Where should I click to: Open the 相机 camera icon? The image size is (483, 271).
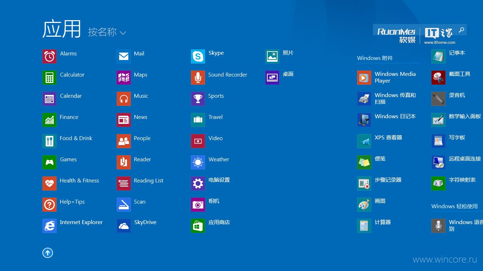pos(198,205)
